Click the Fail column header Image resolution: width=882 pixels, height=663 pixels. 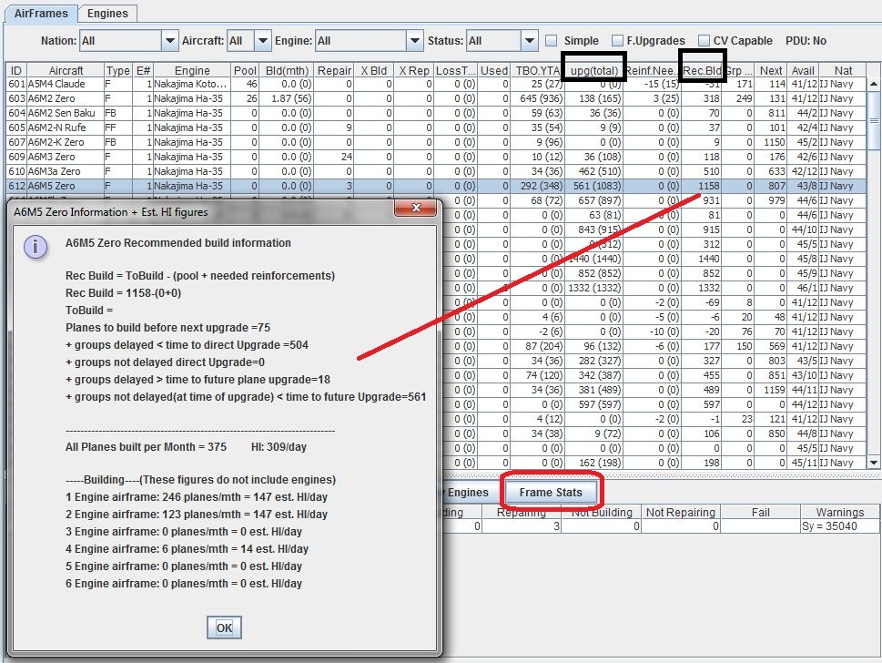[x=760, y=512]
